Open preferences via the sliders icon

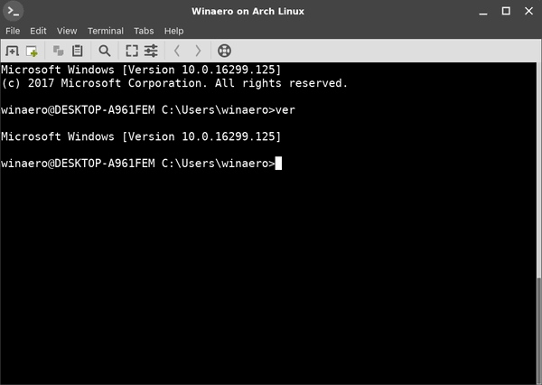pos(151,51)
